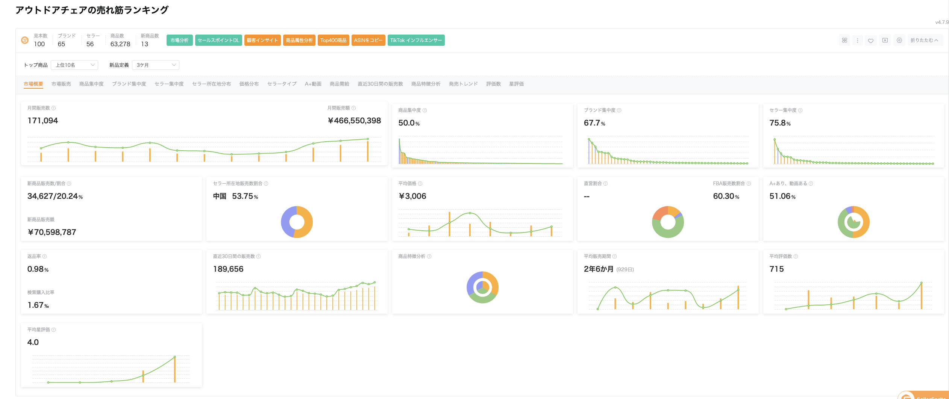Open the four-leaf apps icon in toolbar
Viewport: 949px width, 399px height.
844,40
